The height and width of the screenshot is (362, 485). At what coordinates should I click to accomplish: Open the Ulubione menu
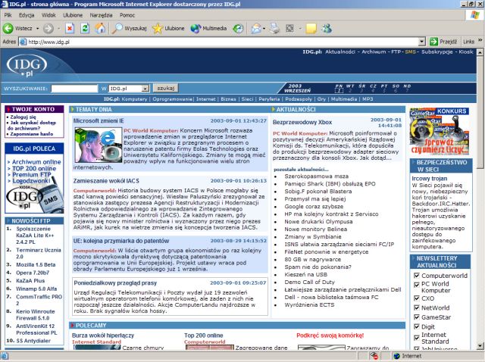point(73,15)
